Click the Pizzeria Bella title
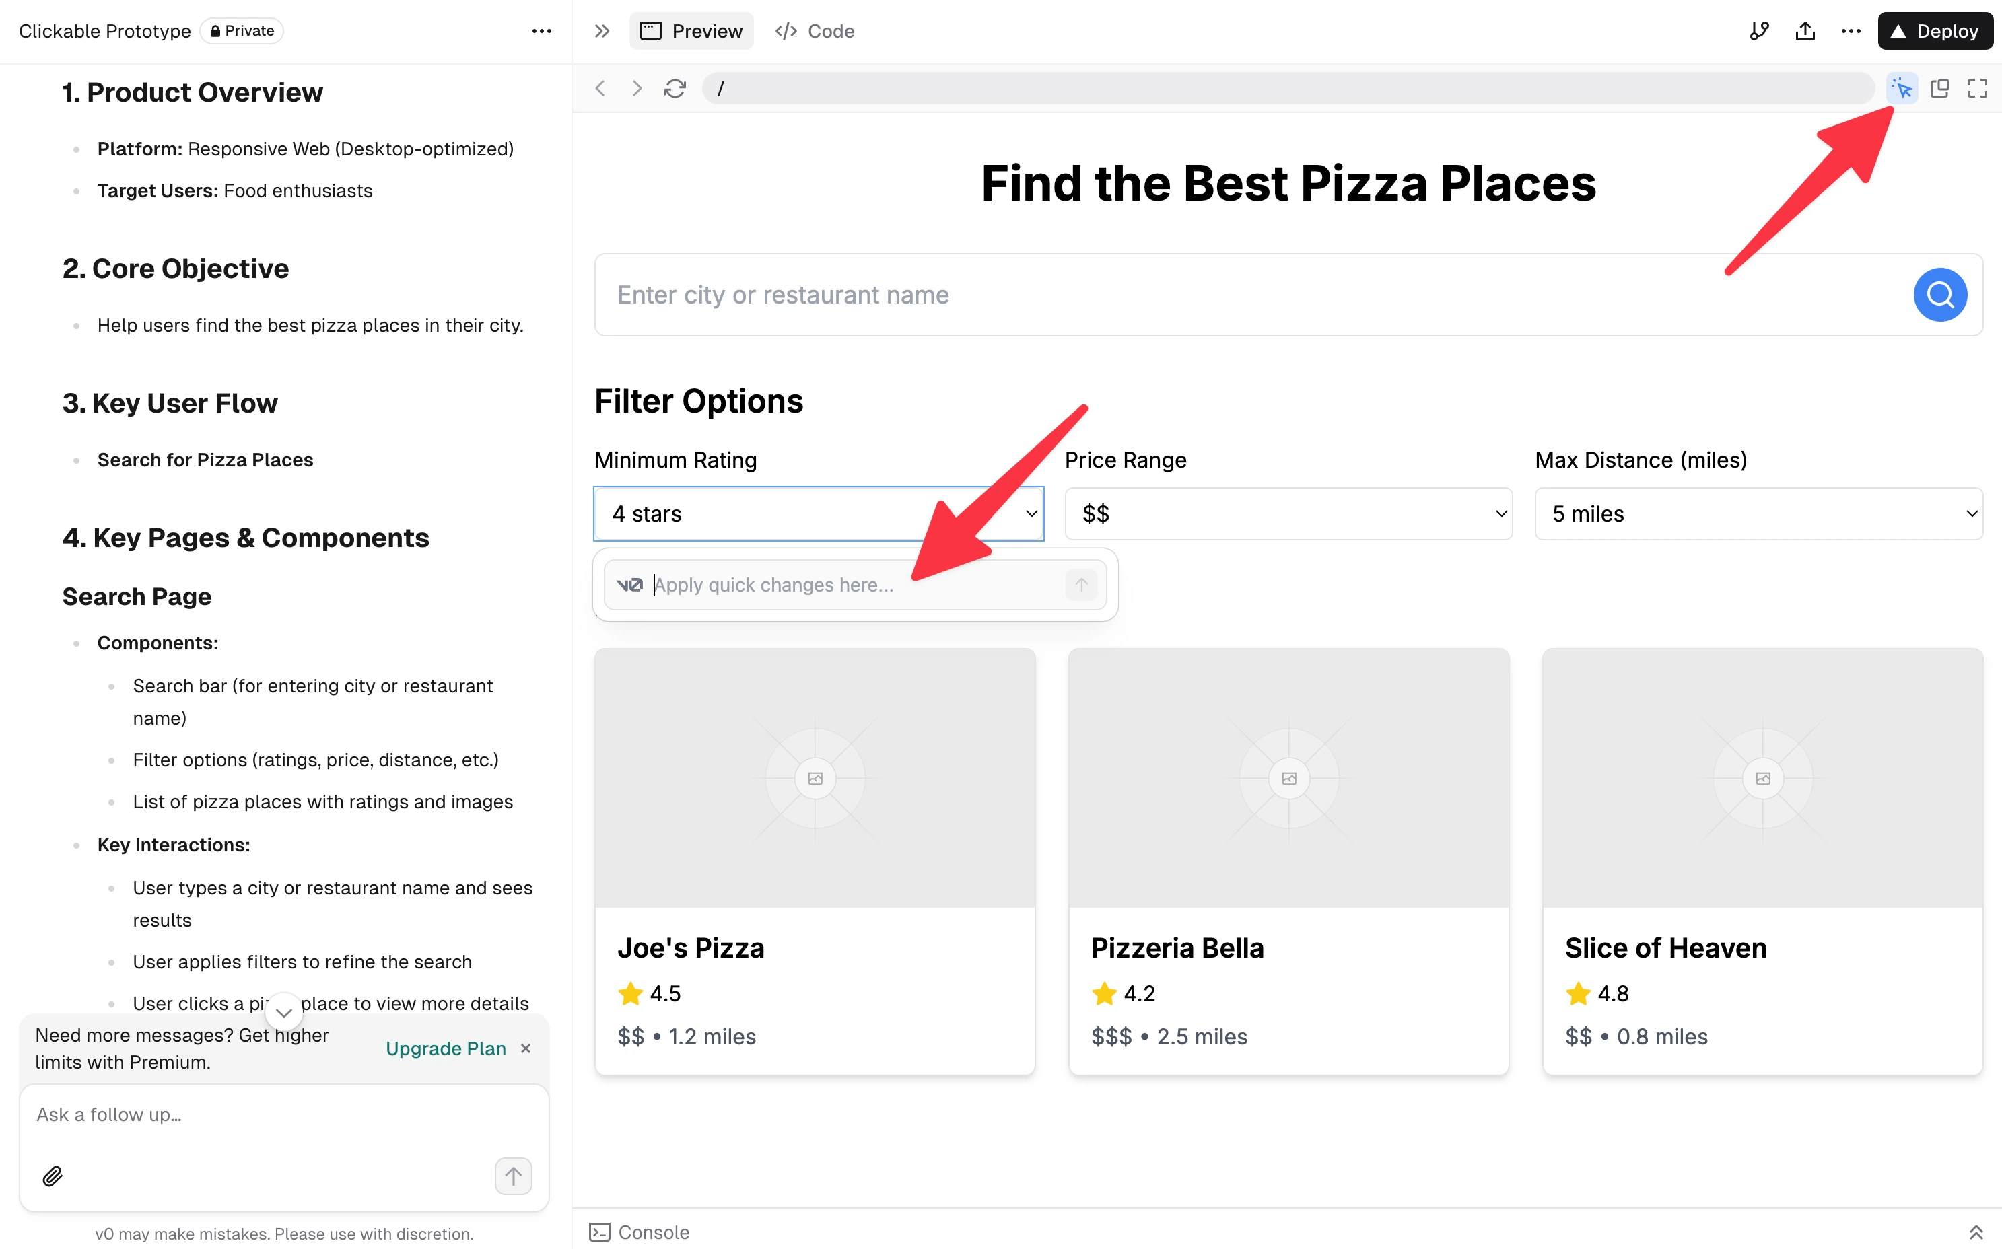 [1177, 948]
